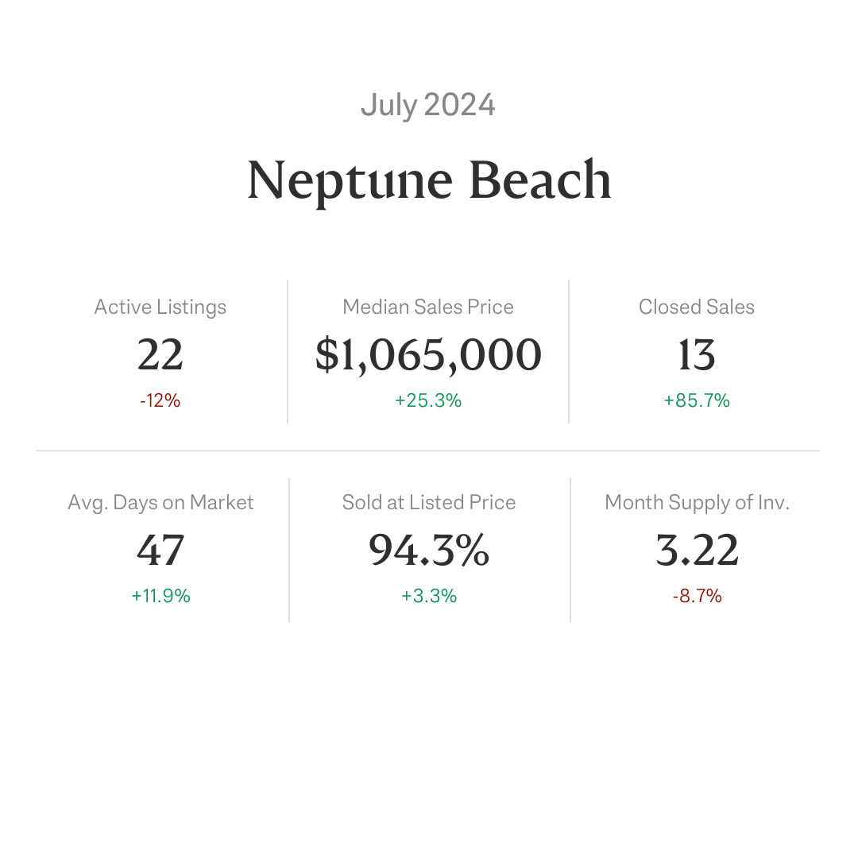The height and width of the screenshot is (858, 858).
Task: Select the 47 days on market value
Action: click(x=160, y=550)
